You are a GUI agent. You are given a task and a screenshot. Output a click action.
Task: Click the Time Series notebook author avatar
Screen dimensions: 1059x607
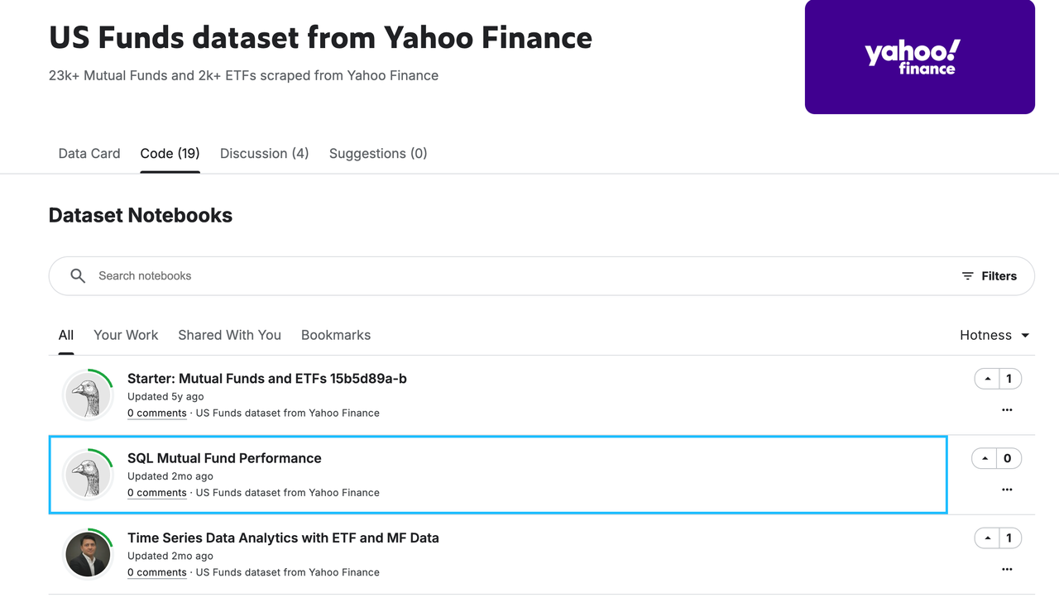click(88, 554)
